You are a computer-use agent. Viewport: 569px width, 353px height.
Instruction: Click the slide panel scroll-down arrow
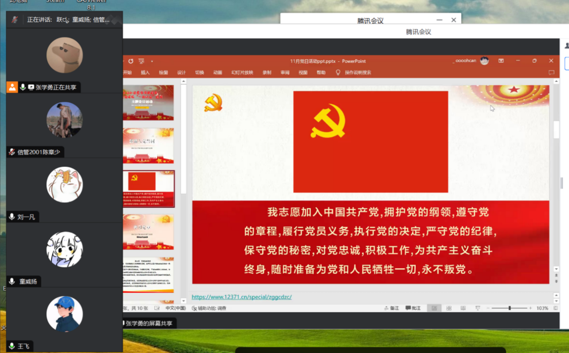click(x=183, y=301)
